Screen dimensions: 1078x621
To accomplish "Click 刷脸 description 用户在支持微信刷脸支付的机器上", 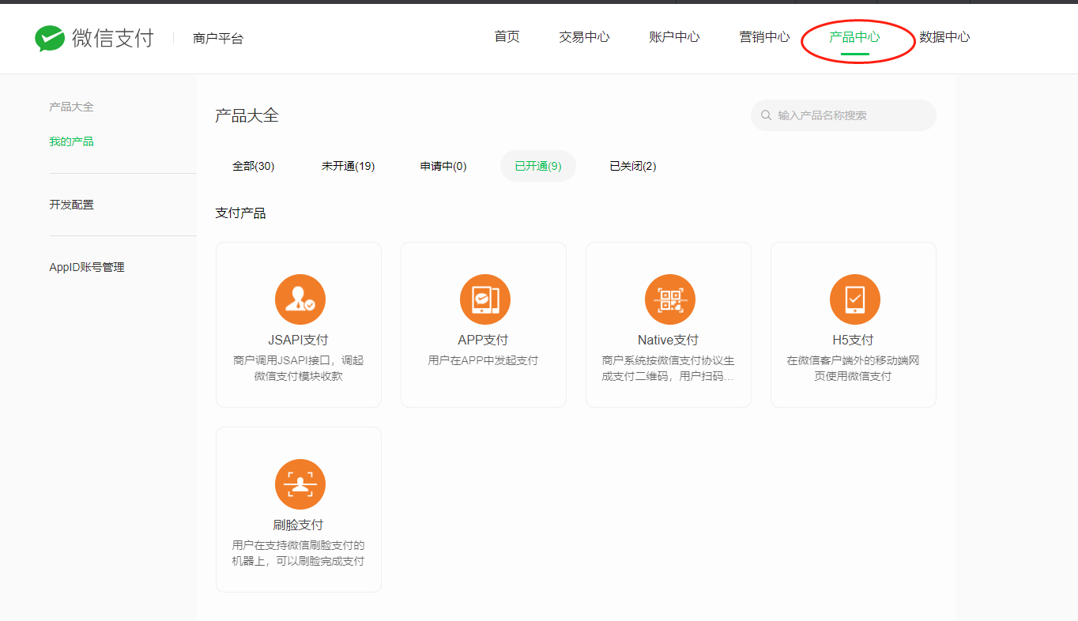I will click(299, 553).
